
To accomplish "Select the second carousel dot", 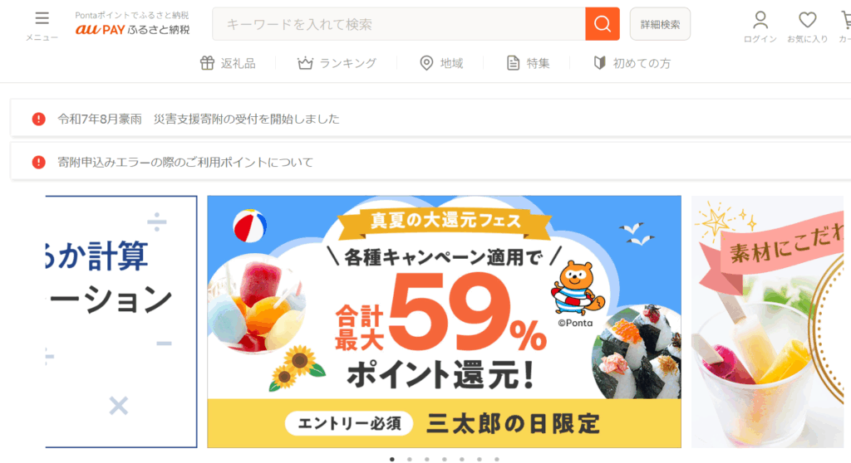I will tap(409, 459).
